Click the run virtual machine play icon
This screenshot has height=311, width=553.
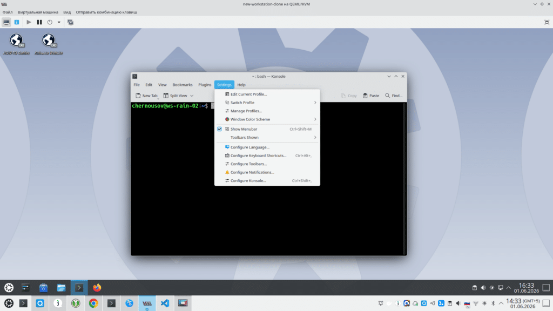coord(29,22)
